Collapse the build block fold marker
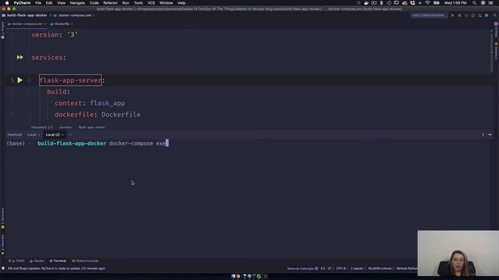Screen dimensions: 499x280 [x=29, y=92]
